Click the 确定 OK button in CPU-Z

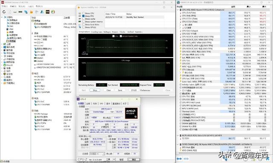point(134,159)
